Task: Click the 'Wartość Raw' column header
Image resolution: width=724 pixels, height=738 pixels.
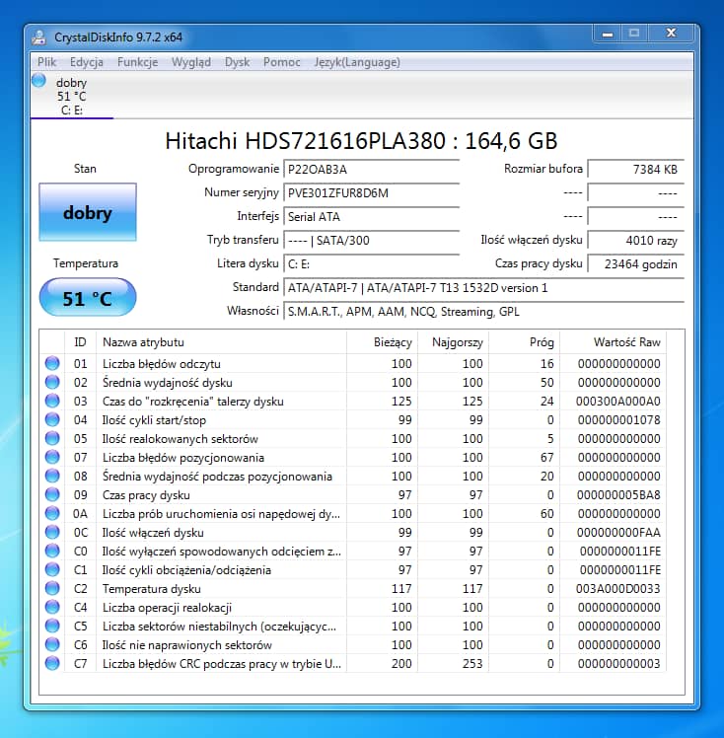Action: 626,342
